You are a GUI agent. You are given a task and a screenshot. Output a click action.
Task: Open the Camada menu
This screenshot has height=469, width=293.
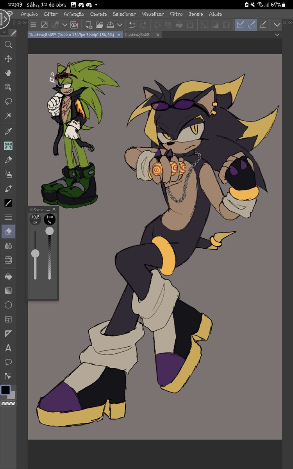click(x=98, y=14)
